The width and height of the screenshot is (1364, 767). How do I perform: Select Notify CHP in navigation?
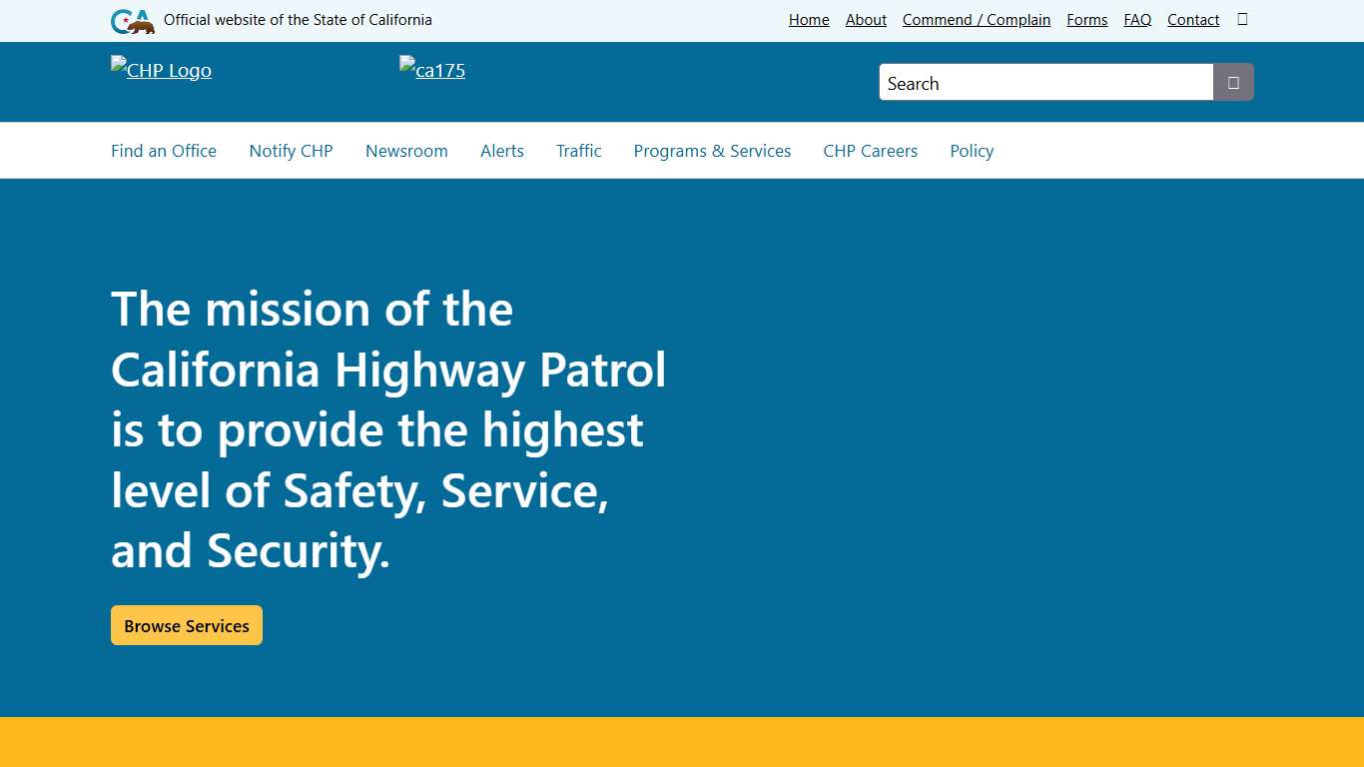(290, 150)
